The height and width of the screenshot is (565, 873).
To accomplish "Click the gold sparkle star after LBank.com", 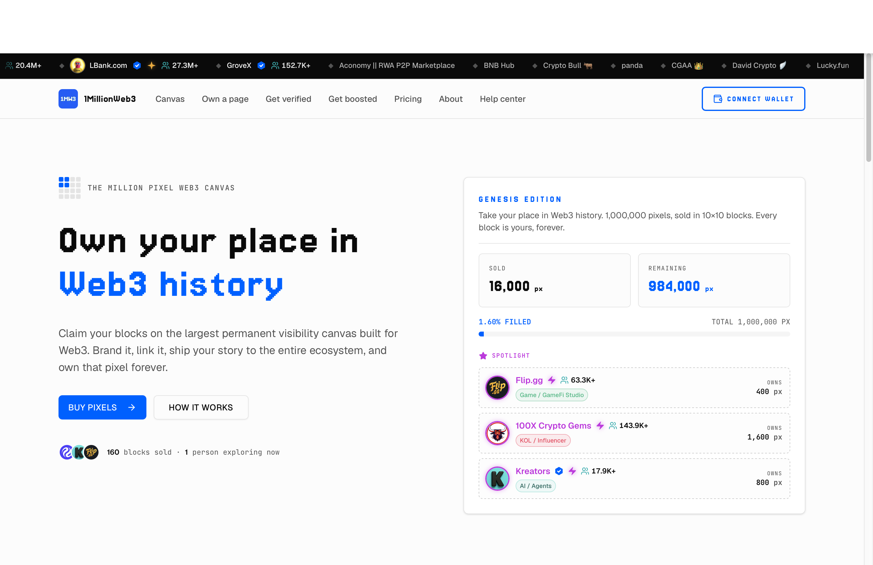I will click(152, 66).
